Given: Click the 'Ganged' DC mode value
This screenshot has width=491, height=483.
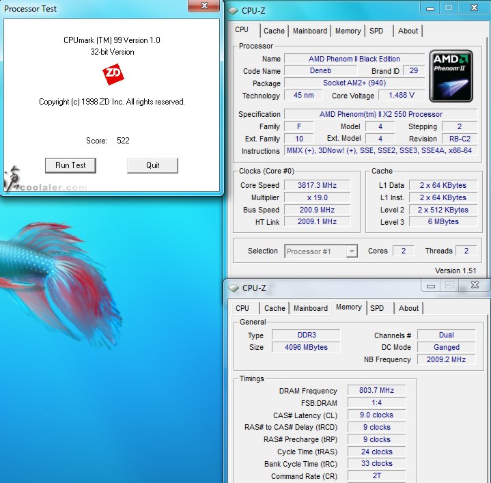Looking at the screenshot, I should pos(446,347).
